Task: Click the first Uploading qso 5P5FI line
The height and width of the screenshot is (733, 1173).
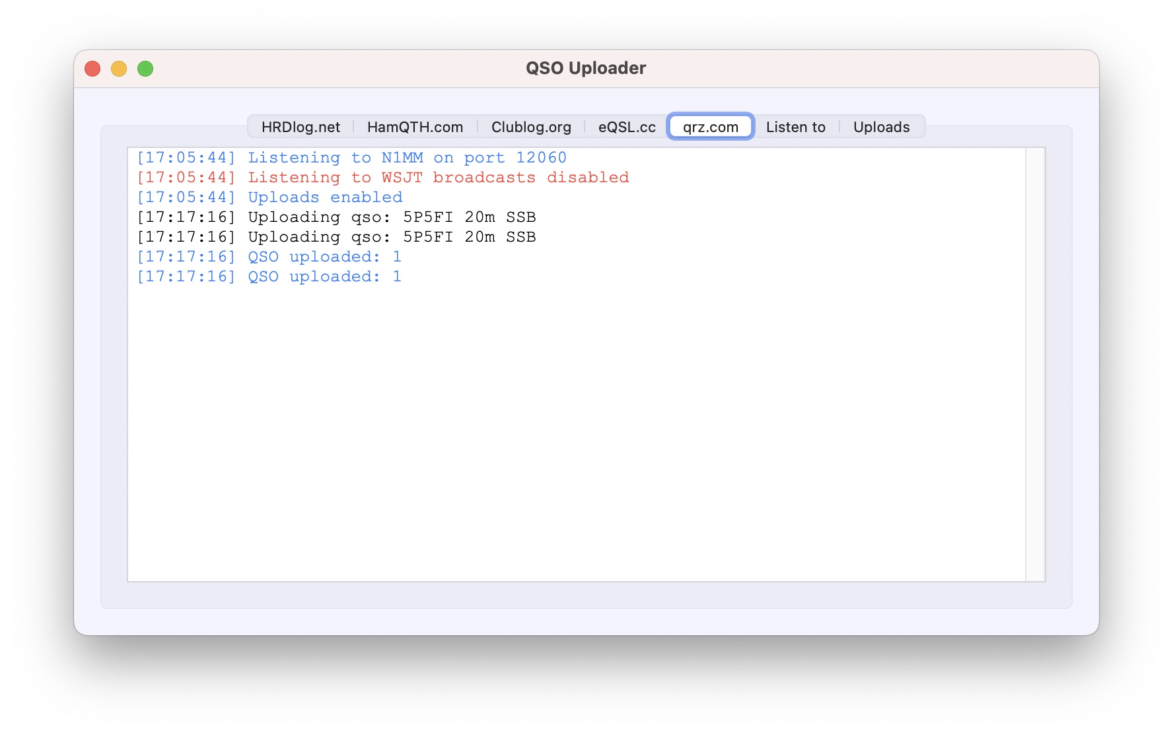Action: pos(336,217)
